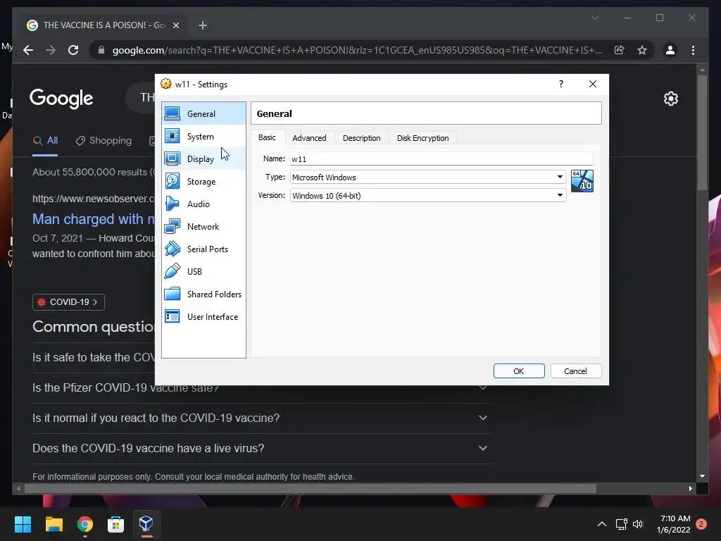Open the User Interface settings category
The image size is (721, 541).
pyautogui.click(x=203, y=317)
